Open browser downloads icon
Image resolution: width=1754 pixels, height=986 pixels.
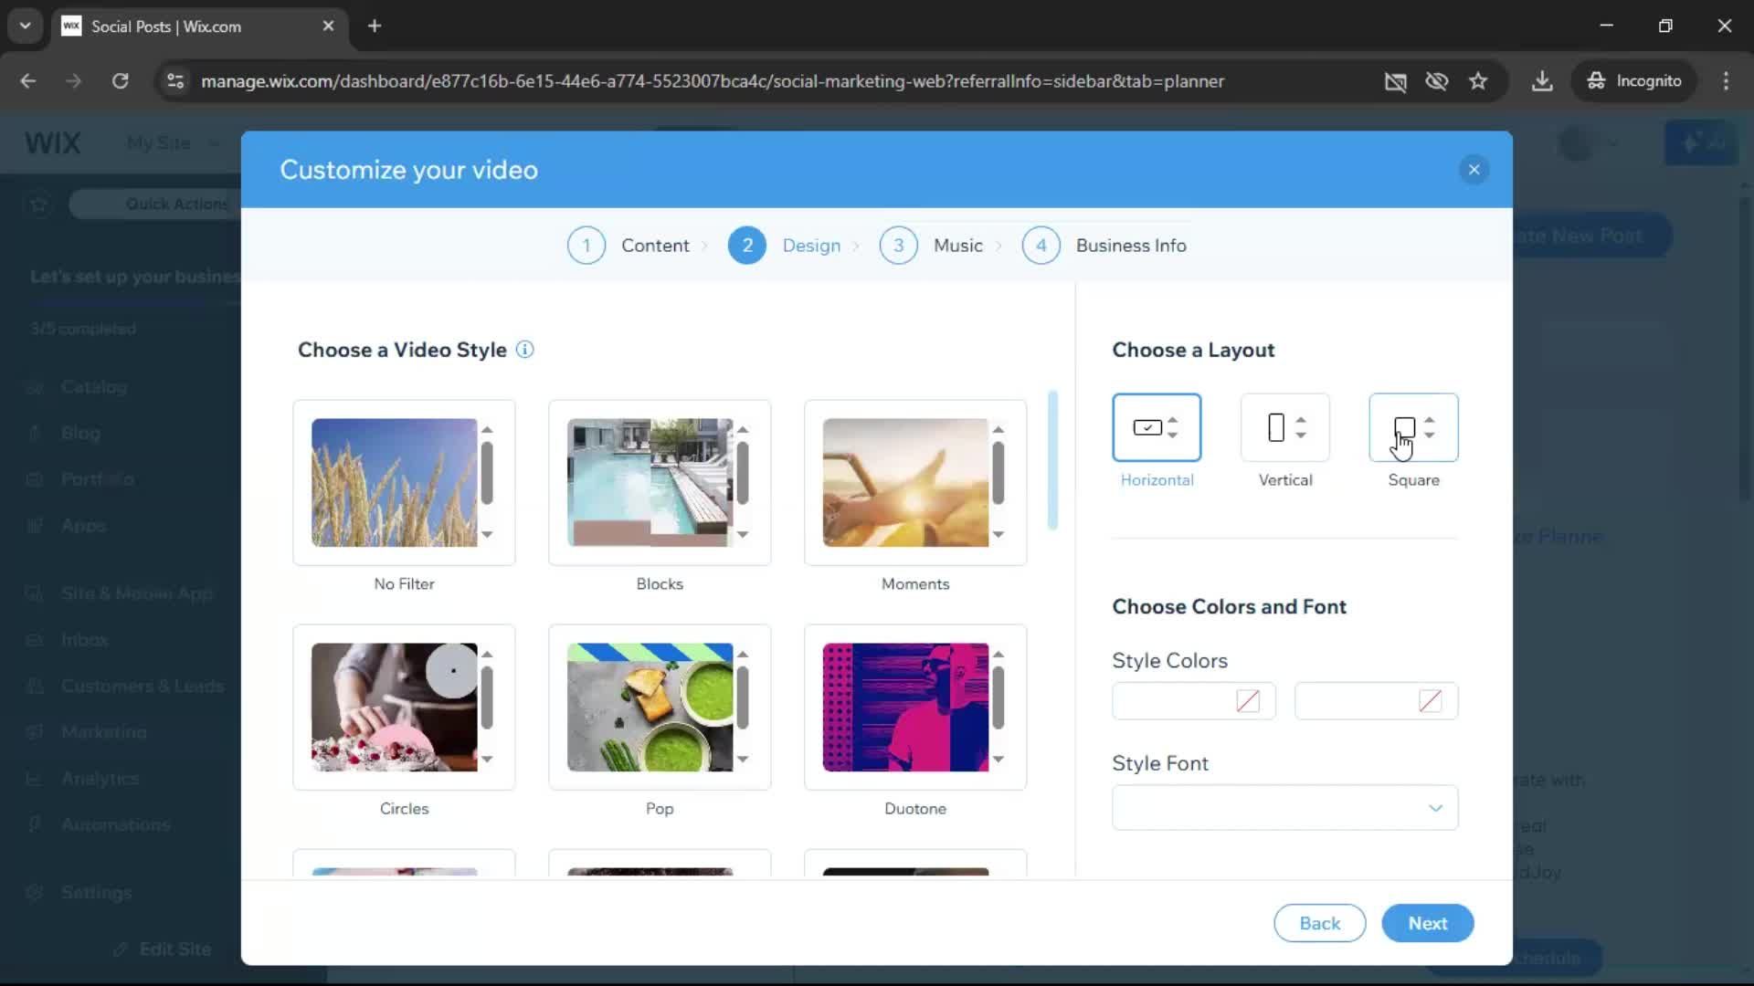(x=1542, y=81)
